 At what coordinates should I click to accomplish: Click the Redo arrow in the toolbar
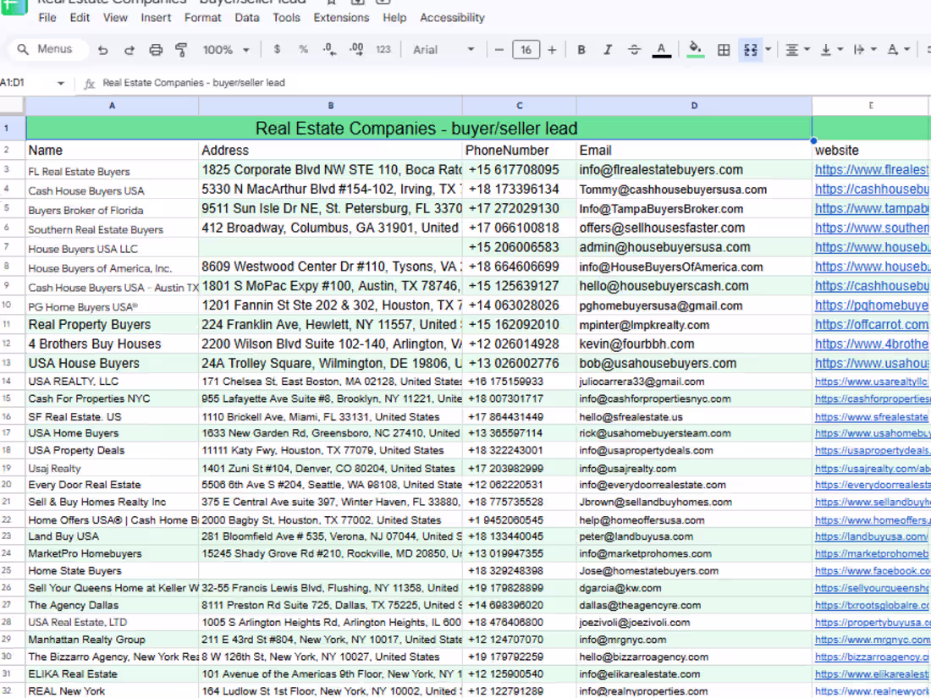pos(129,51)
